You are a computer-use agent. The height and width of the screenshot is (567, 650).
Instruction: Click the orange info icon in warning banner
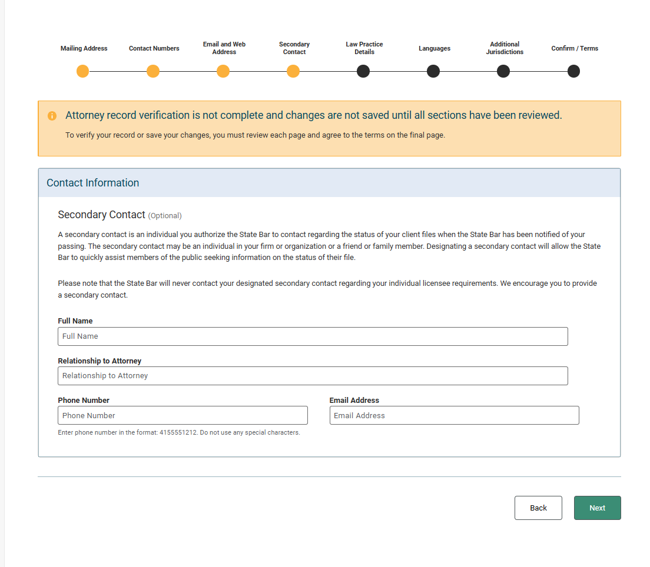coord(52,116)
